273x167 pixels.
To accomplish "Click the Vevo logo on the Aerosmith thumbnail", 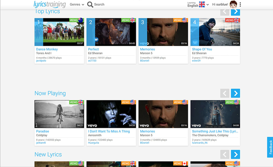I will click(x=92, y=126).
